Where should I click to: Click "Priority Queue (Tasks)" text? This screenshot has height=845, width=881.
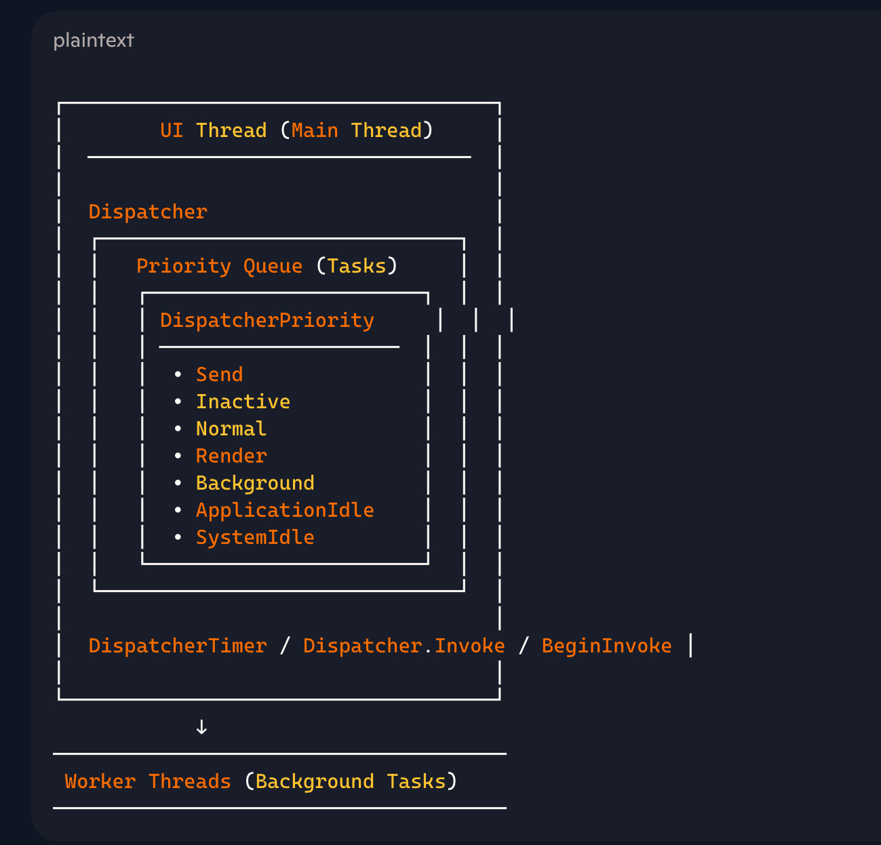click(267, 266)
